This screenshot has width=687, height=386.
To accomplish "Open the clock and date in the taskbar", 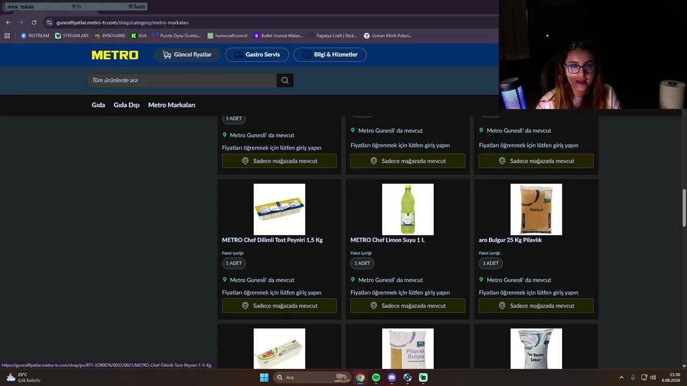I will pos(671,377).
